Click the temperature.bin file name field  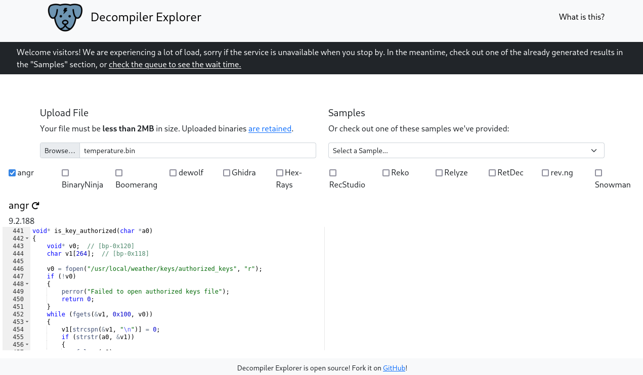[197, 151]
